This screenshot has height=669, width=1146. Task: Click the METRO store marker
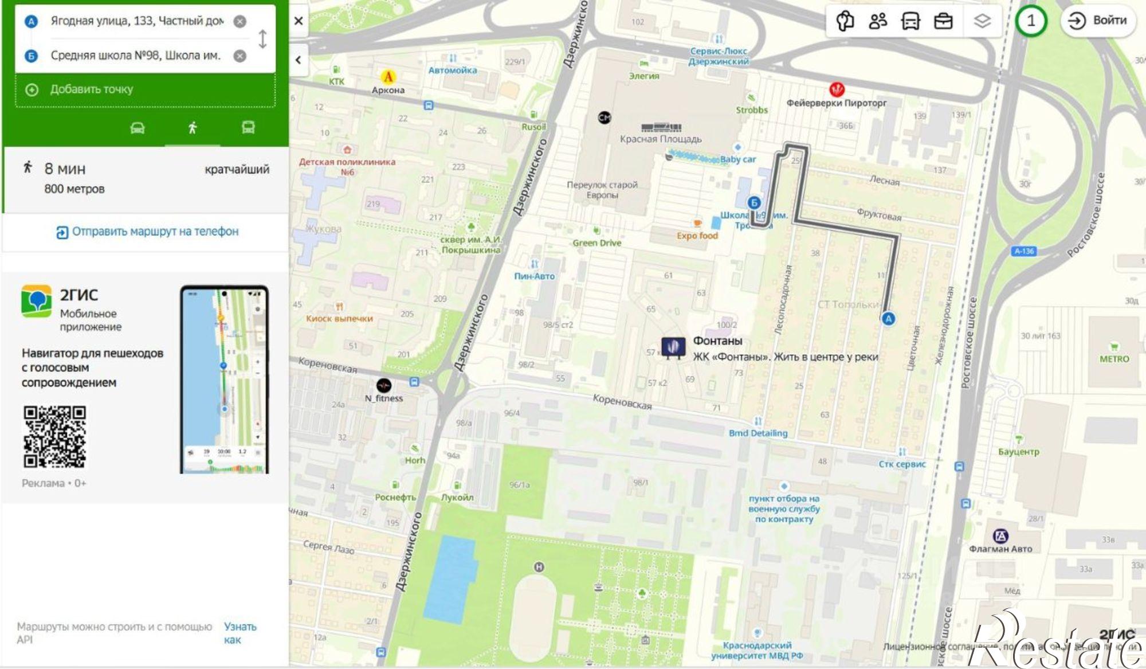(1114, 347)
